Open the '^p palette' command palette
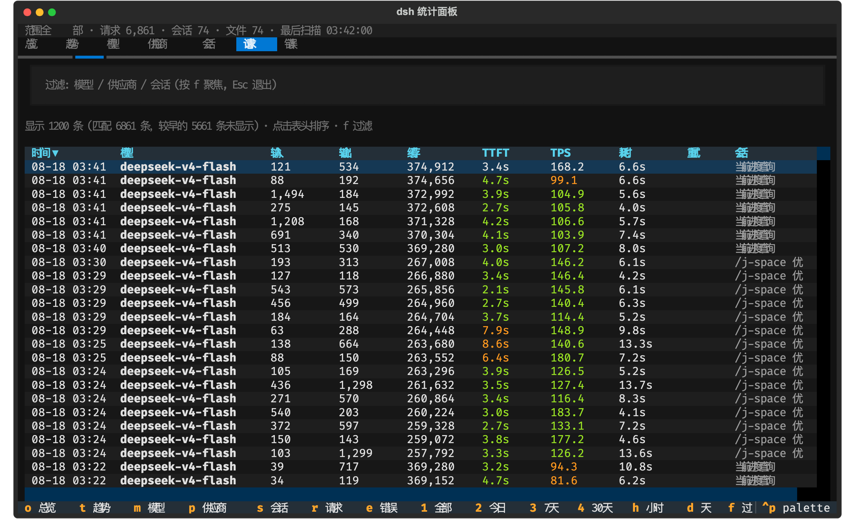 (x=796, y=508)
